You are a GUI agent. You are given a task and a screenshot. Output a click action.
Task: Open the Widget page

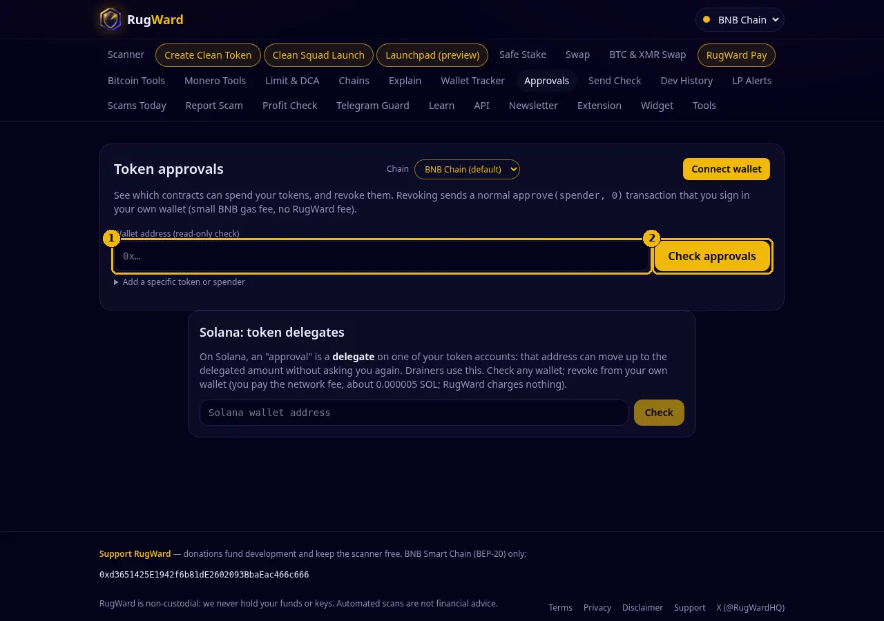tap(657, 106)
